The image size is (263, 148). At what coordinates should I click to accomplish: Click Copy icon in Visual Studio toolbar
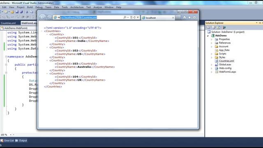click(x=32, y=12)
